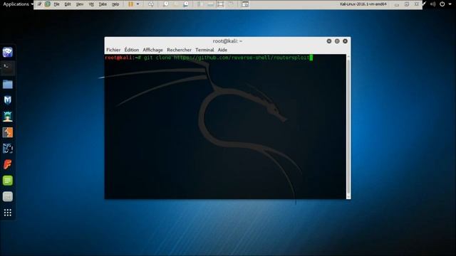Select the Kali-Linux-2016.1 VM tab title
This screenshot has height=256, width=456.
pyautogui.click(x=363, y=4)
